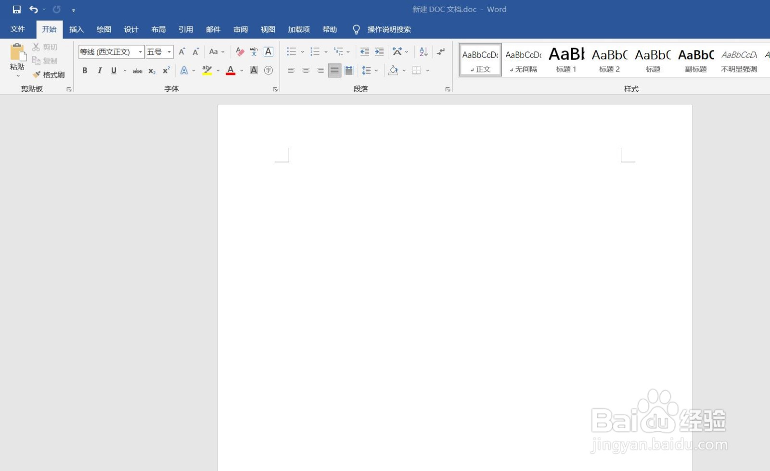
Task: Open the 文件 (File) tab
Action: (18, 29)
